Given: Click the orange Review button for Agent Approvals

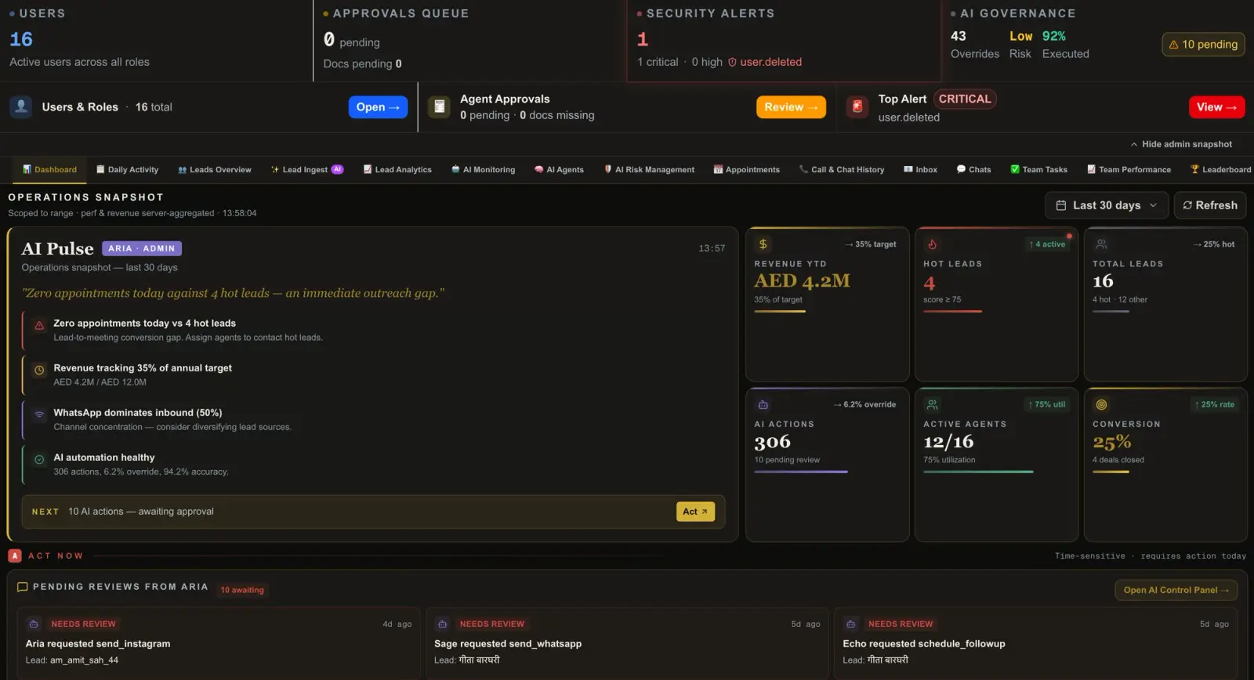Looking at the screenshot, I should click(x=791, y=107).
